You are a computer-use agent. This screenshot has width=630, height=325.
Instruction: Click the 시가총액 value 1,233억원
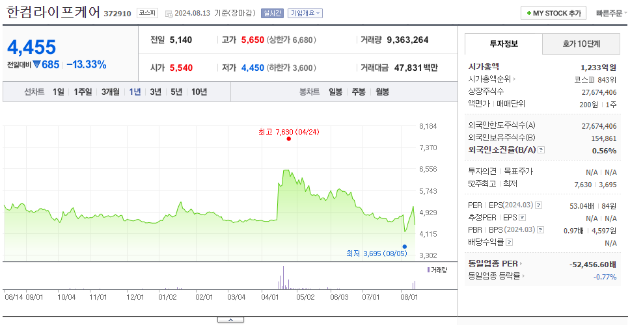pos(599,68)
